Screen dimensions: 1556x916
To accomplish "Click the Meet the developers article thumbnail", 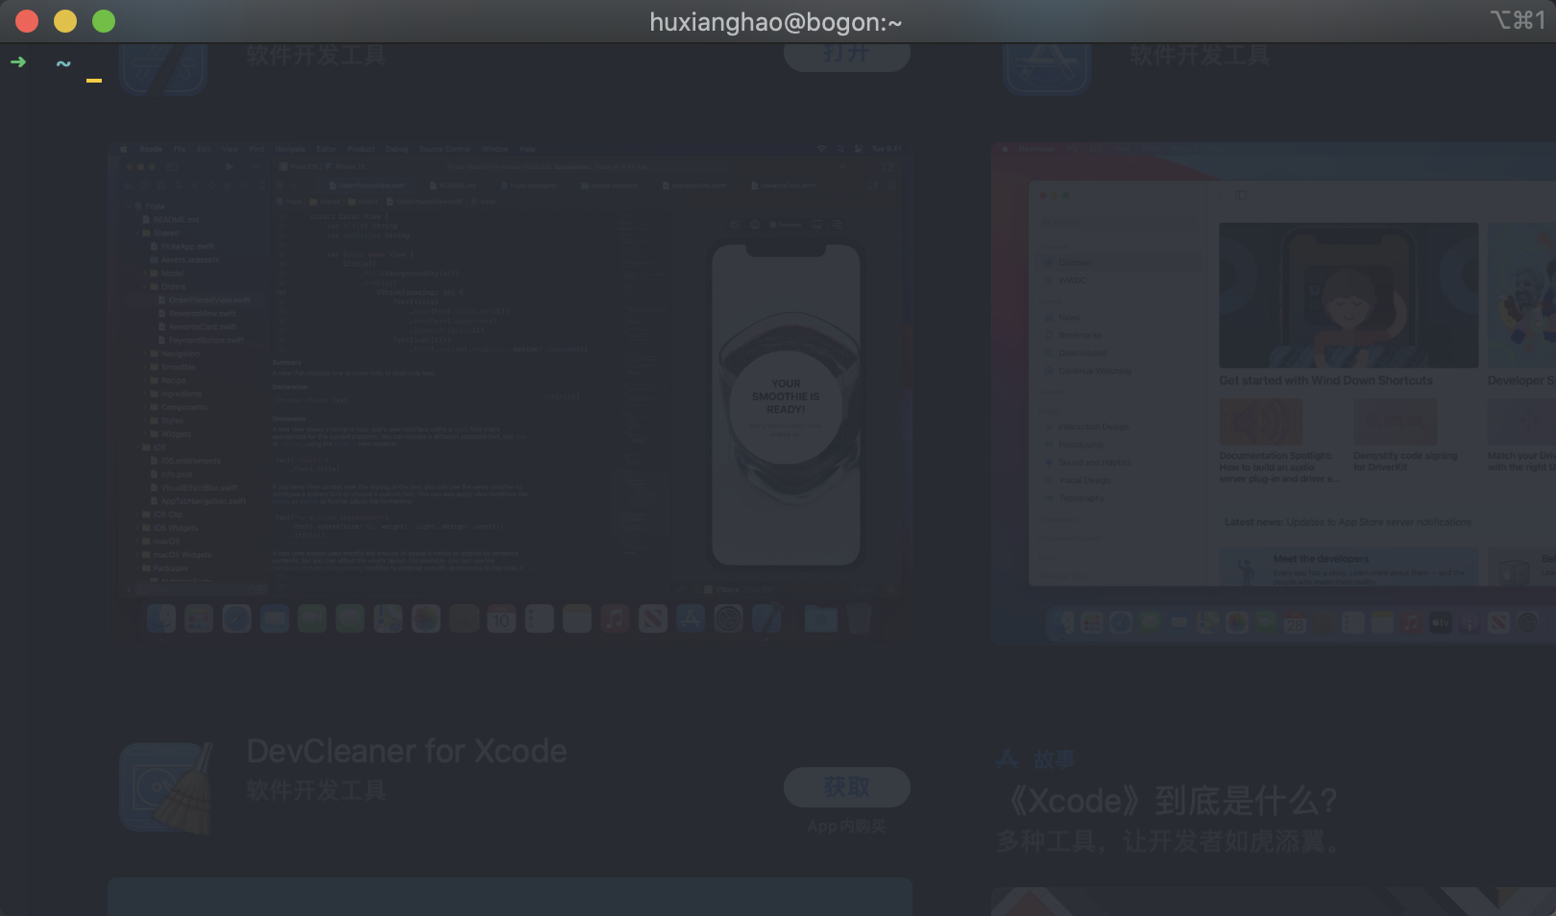I will (x=1247, y=569).
